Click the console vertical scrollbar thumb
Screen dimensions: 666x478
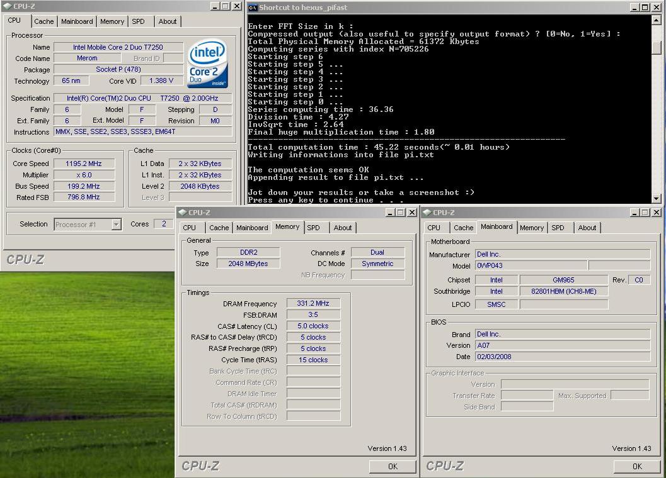[x=656, y=48]
